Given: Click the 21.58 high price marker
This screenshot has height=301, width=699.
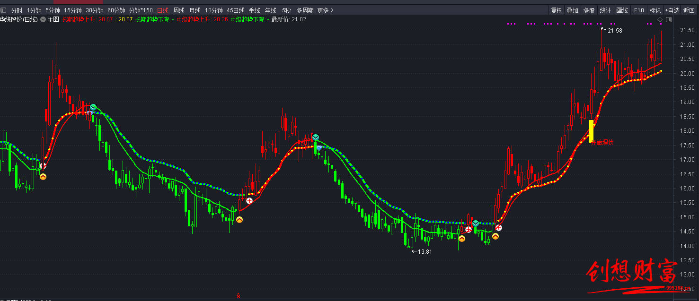Looking at the screenshot, I should [615, 31].
